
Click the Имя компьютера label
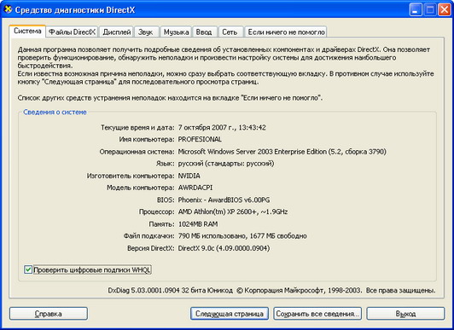147,139
